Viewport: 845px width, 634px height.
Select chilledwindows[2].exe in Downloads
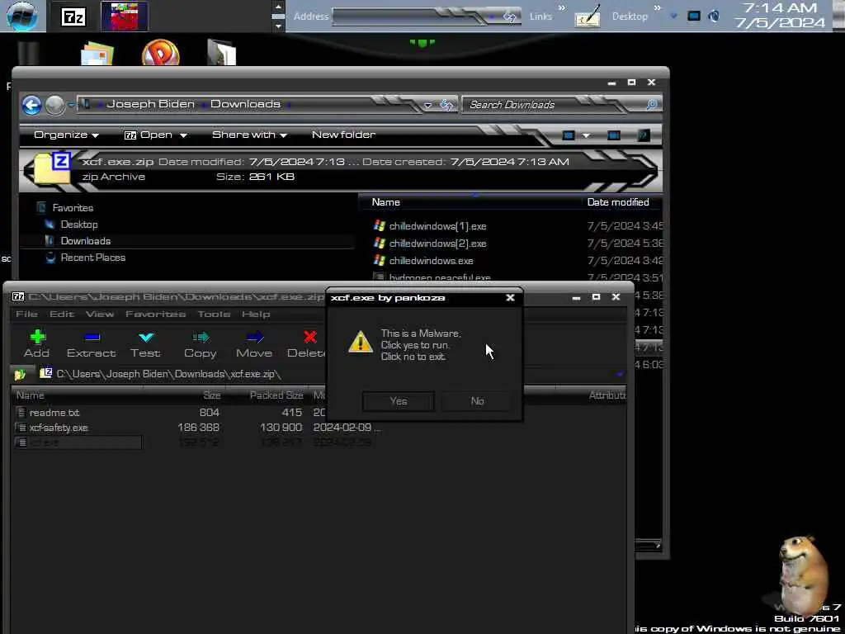click(437, 244)
